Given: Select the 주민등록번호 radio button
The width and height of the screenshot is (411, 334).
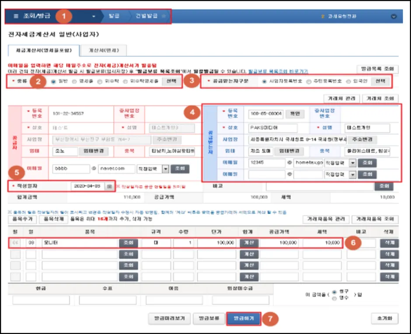Looking at the screenshot, I should tap(309, 82).
